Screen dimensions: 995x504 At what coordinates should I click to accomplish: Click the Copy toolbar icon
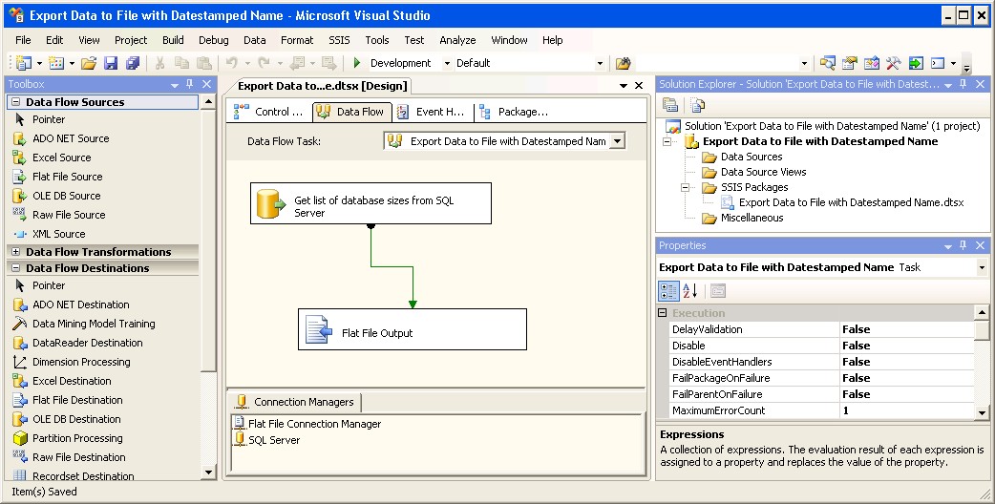(x=182, y=63)
